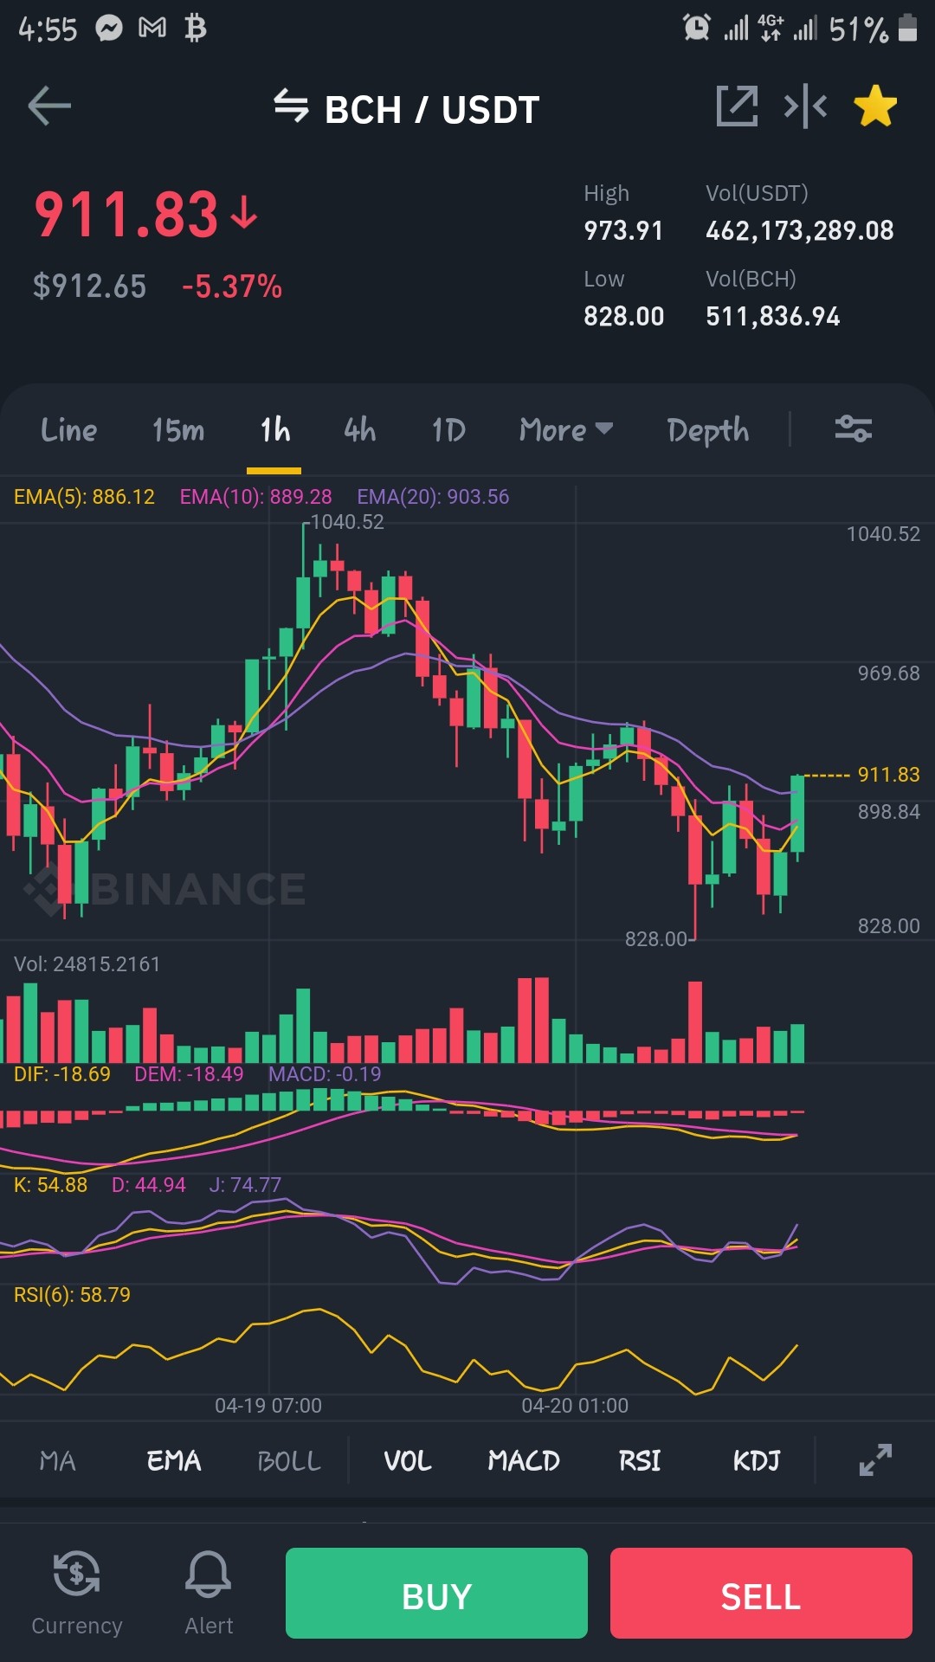The image size is (935, 1662).
Task: Tap the latest green candlestick
Action: click(x=797, y=814)
